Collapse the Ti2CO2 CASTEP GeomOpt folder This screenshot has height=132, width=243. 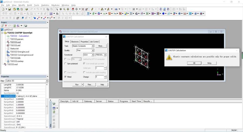[x=2, y=33]
